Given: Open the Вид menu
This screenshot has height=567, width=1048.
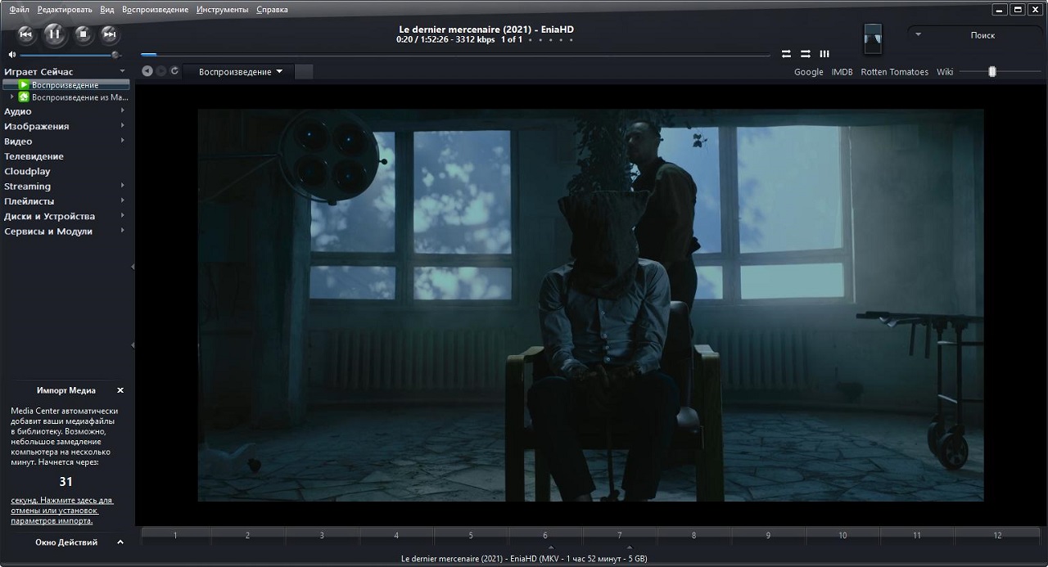Looking at the screenshot, I should [106, 10].
